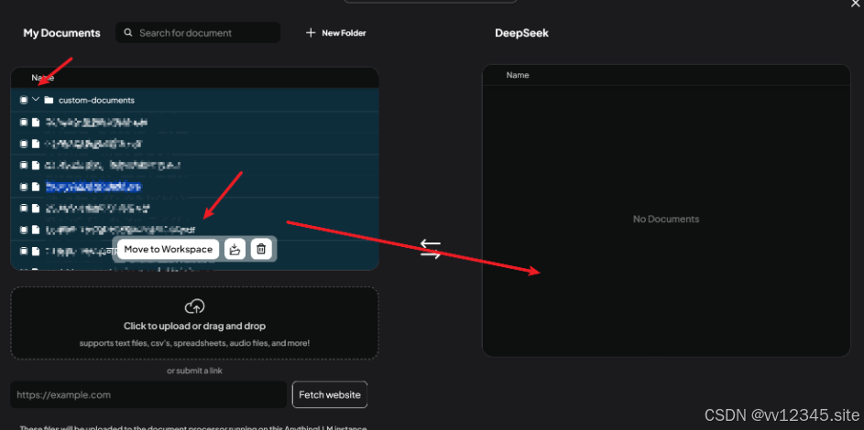864x430 pixels.
Task: Collapse the custom-documents folder chevron
Action: click(36, 100)
